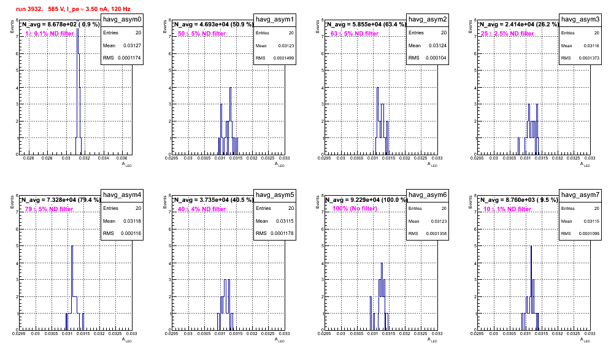Select the havg_asym6 stats box title
The height and width of the screenshot is (351, 611).
[x=428, y=195]
